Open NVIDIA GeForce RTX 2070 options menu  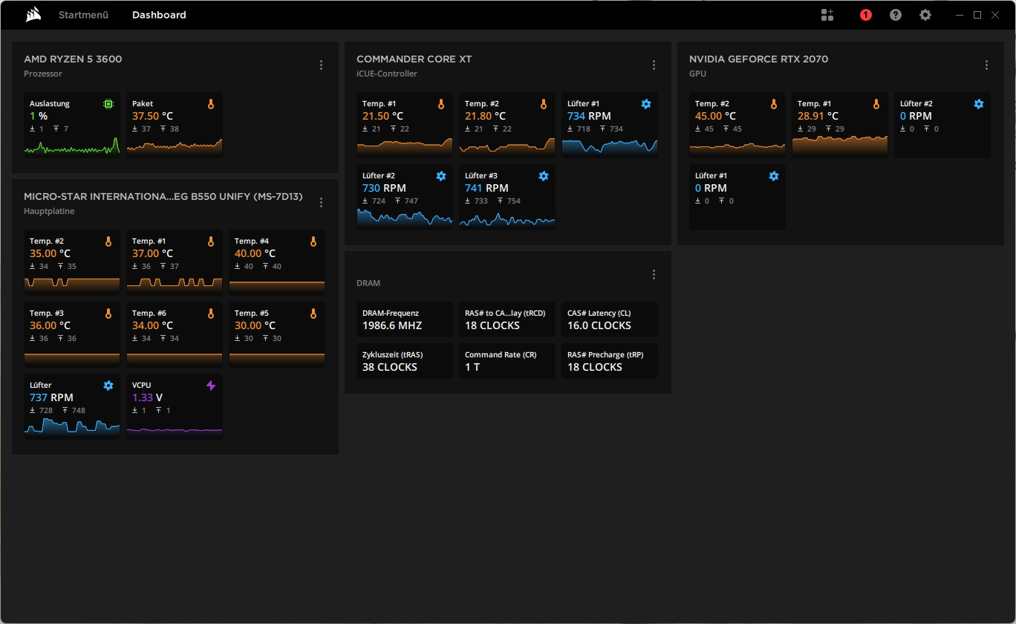[x=986, y=65]
